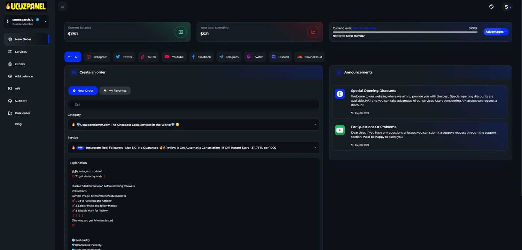Click the spending chart icon

point(313,32)
